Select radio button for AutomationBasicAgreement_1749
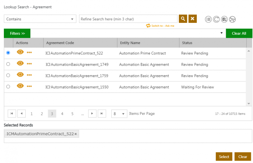This screenshot has width=253, height=163. click(x=8, y=64)
